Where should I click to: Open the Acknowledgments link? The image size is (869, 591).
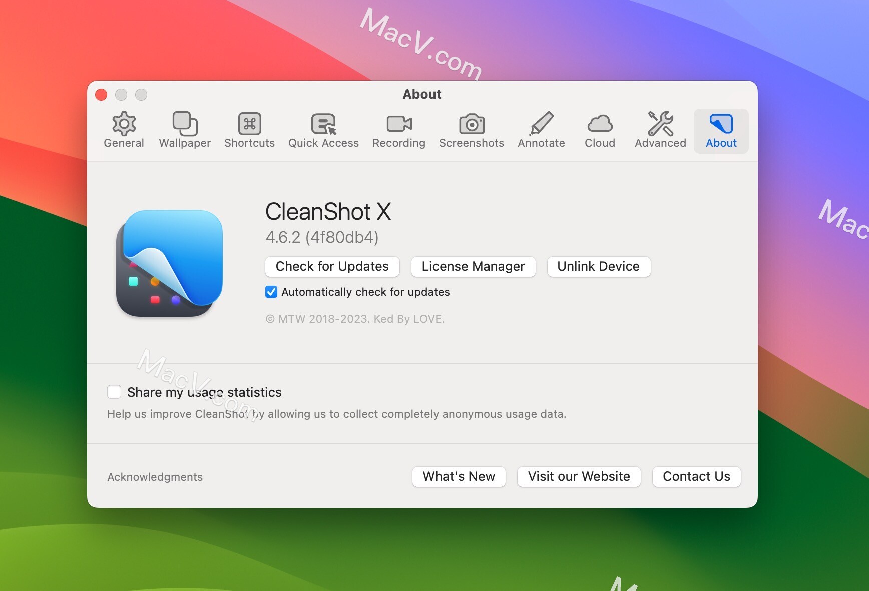(x=155, y=477)
